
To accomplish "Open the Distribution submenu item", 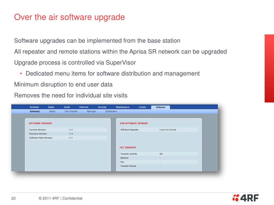I will tap(111, 111).
